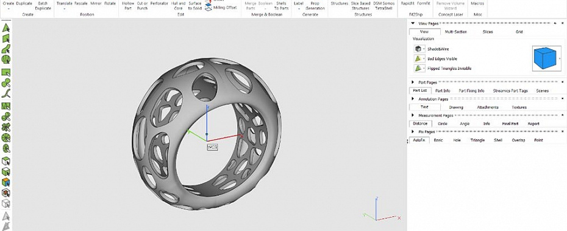Click the orange and blue cube icon
The height and width of the screenshot is (231, 567).
click(5, 182)
